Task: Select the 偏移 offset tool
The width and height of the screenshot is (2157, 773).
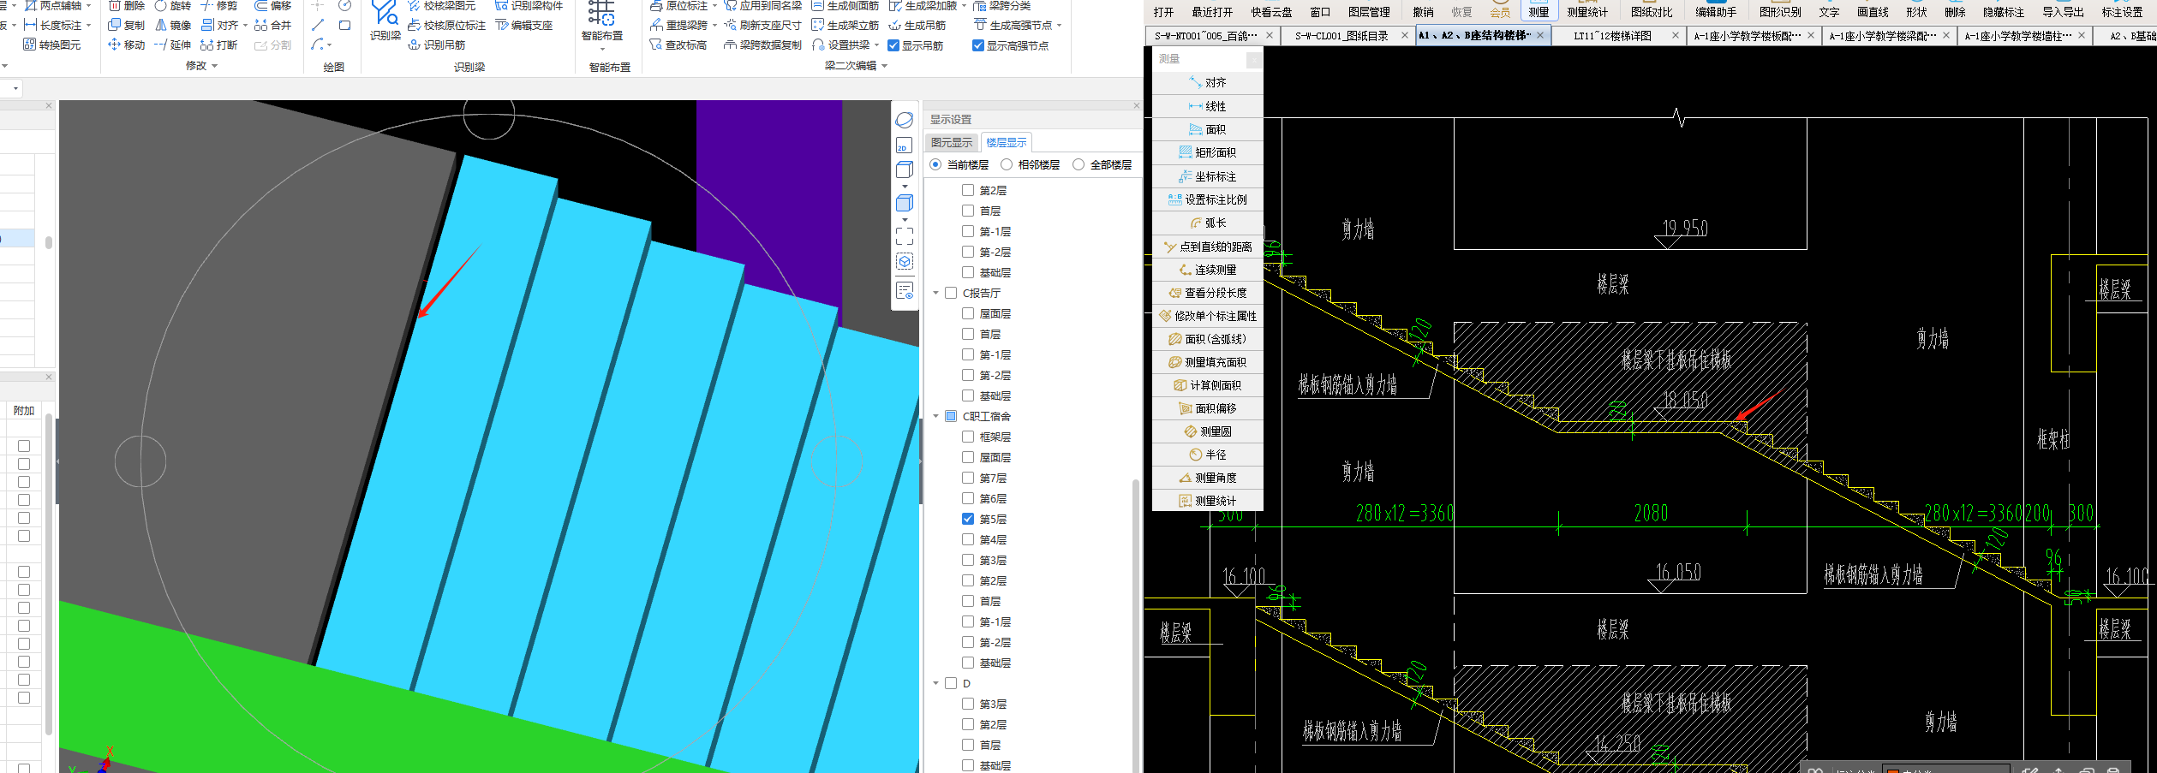Action: (273, 6)
